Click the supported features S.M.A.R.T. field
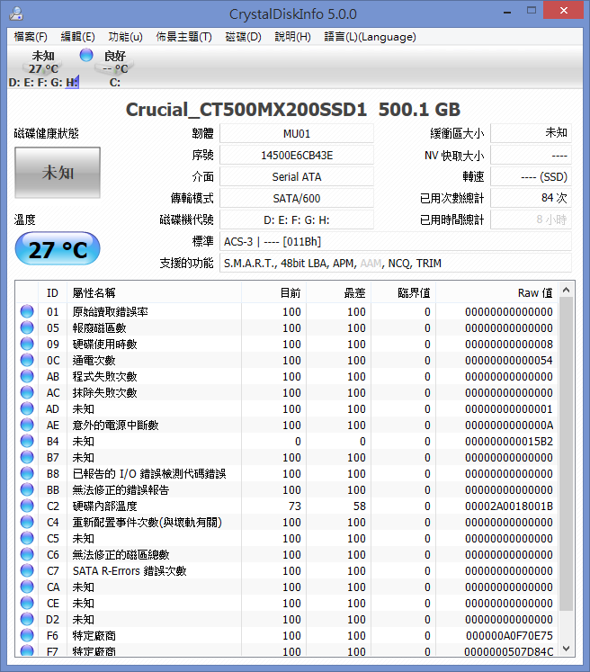Screen dimensions: 590x672 click(396, 264)
